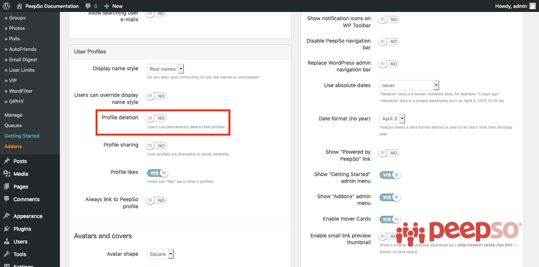Disable the Profile likes switch
539x267 pixels.
158,173
